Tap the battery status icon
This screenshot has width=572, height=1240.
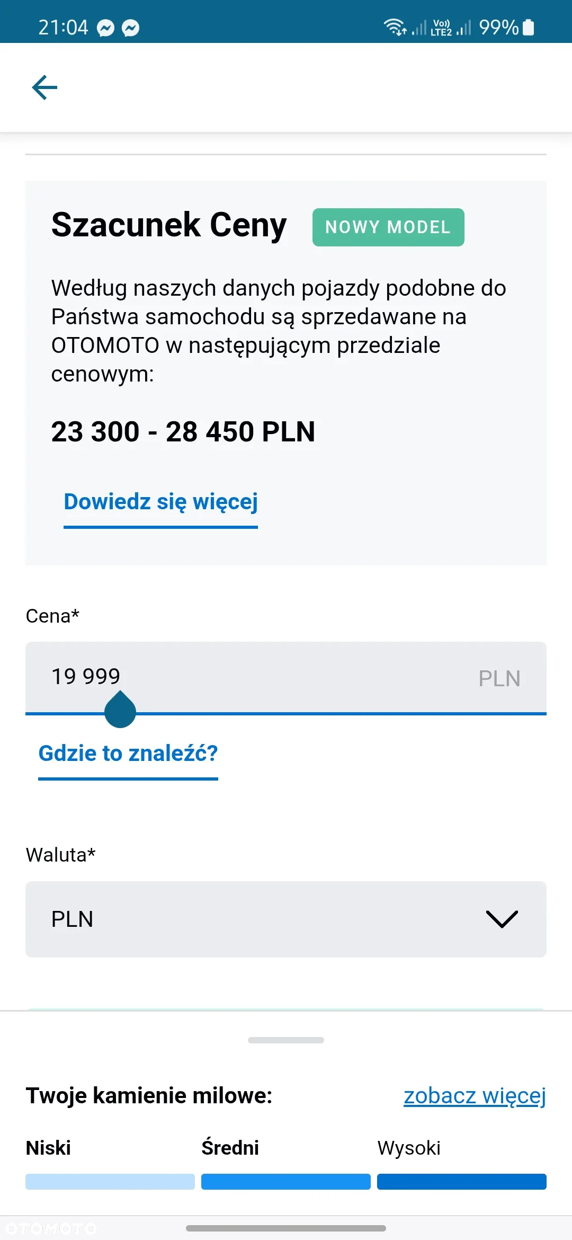tap(528, 27)
